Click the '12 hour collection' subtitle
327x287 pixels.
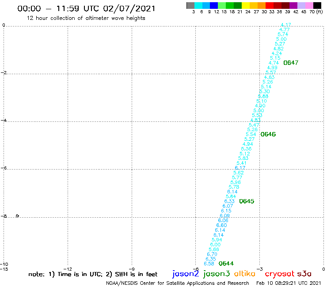click(86, 19)
